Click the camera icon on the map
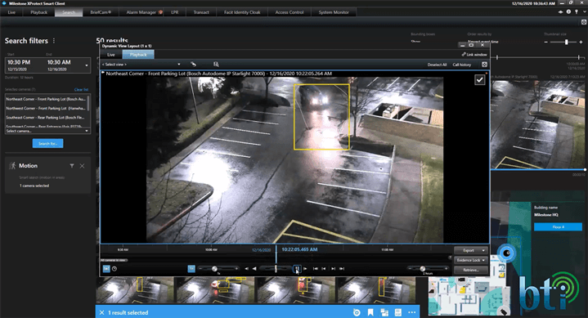Image resolution: width=588 pixels, height=318 pixels. pyautogui.click(x=507, y=253)
